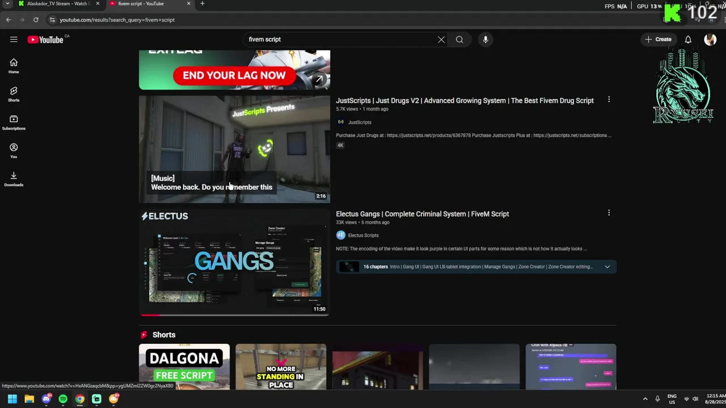Click the taskbar volume speaker icon

[x=696, y=399]
